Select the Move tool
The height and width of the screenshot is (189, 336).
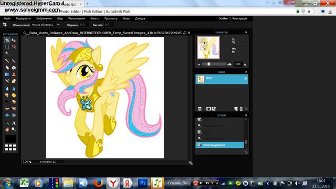click(14, 40)
